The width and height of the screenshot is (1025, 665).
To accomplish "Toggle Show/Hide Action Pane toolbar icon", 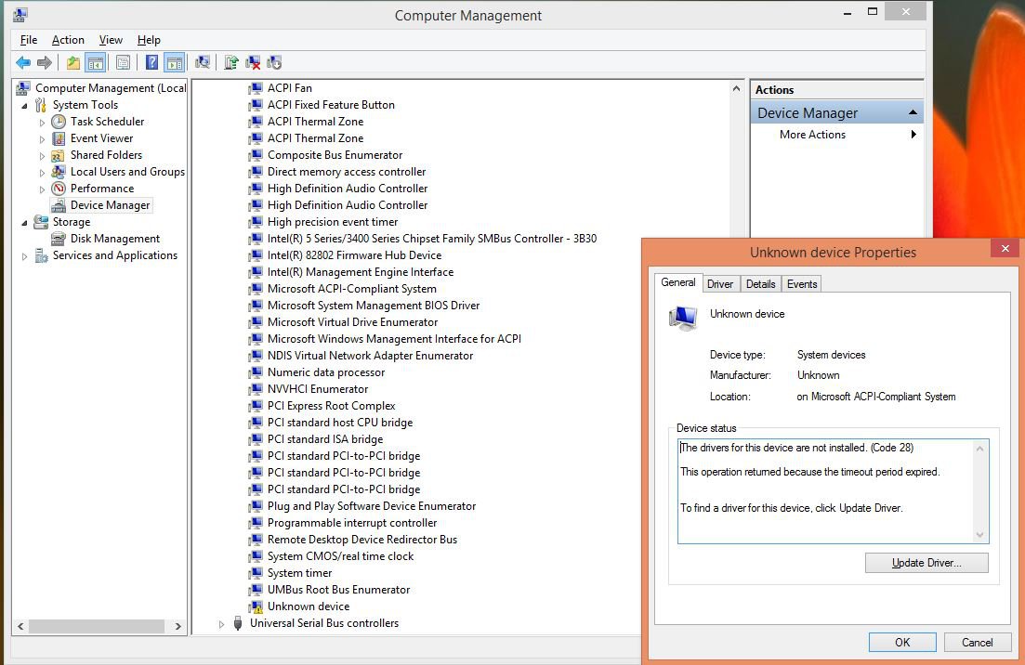I will click(174, 63).
